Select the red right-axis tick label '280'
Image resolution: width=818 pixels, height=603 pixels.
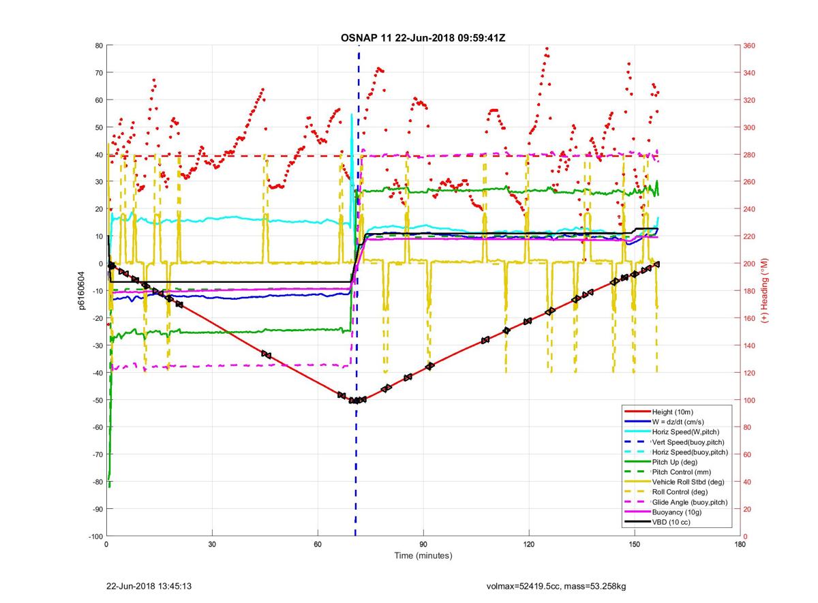[x=750, y=155]
